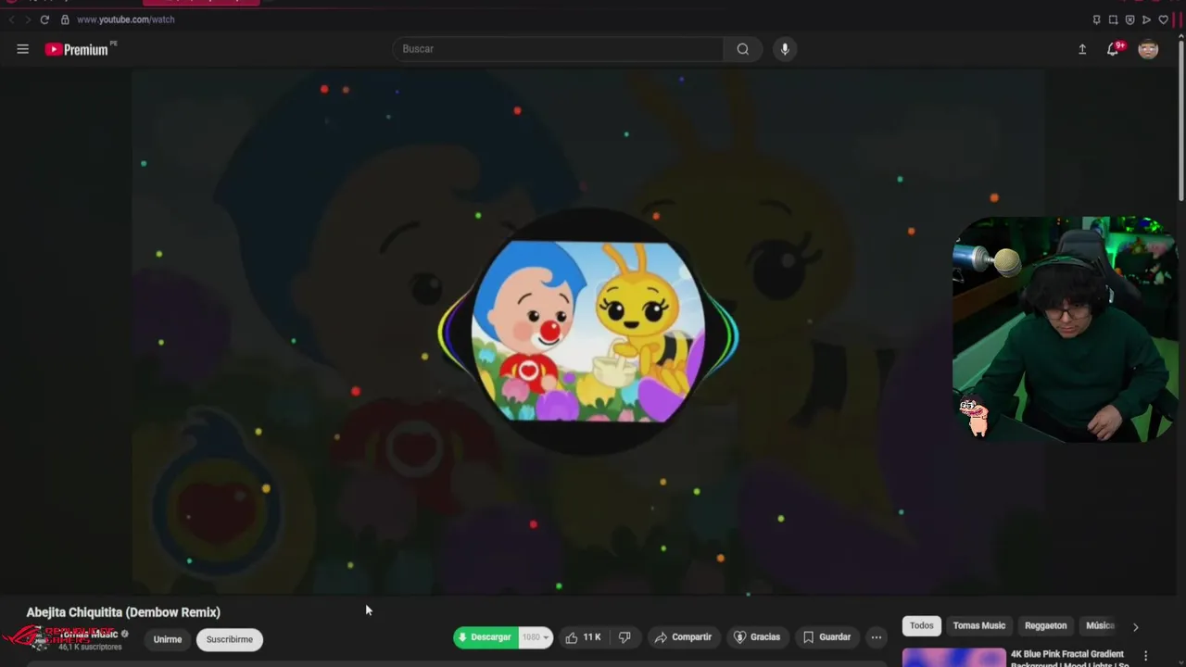The image size is (1186, 667).
Task: Open the upload/create video icon
Action: coord(1082,49)
